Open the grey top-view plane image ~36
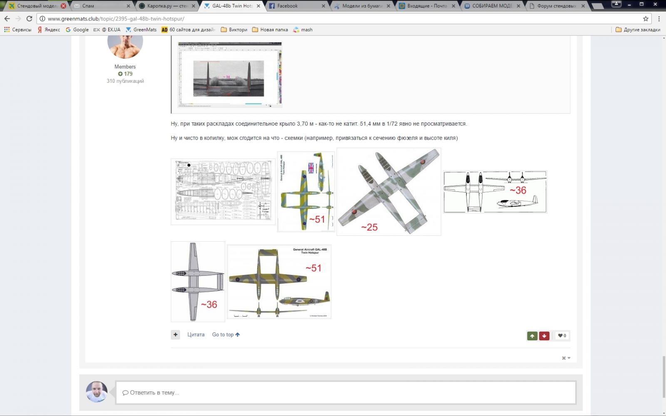Viewport: 666px width, 416px height. [198, 282]
